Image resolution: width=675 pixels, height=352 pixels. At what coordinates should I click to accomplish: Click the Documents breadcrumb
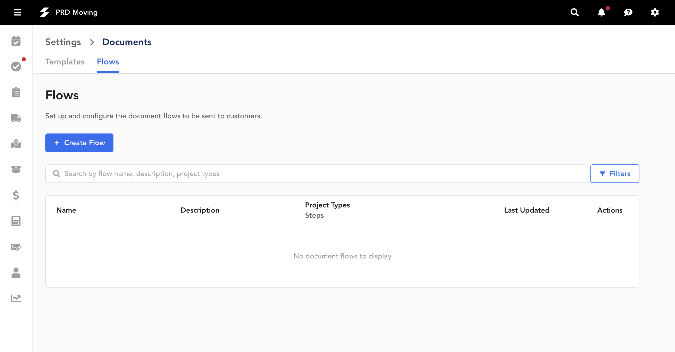click(x=127, y=42)
